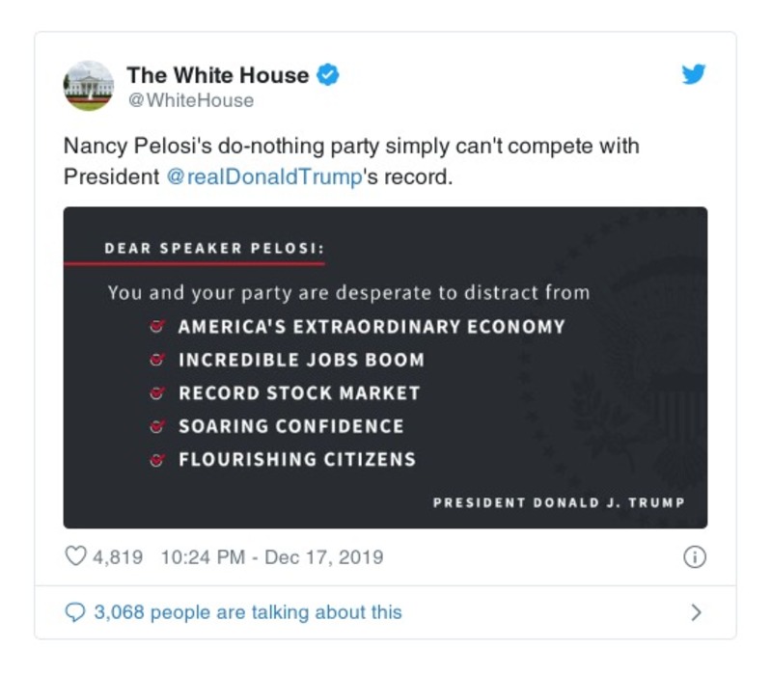Click the Dear Speaker Pelosi heading in the image
The image size is (771, 675).
click(x=213, y=248)
